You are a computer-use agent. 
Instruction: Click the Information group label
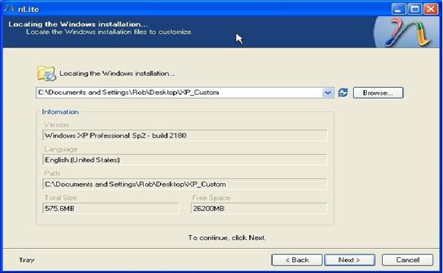[60, 112]
